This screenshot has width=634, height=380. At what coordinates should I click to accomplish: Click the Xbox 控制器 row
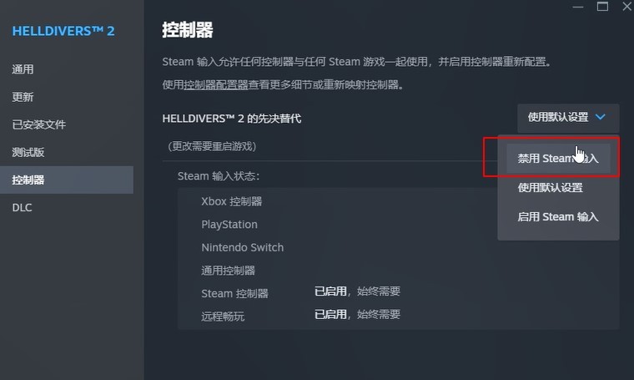coord(398,201)
